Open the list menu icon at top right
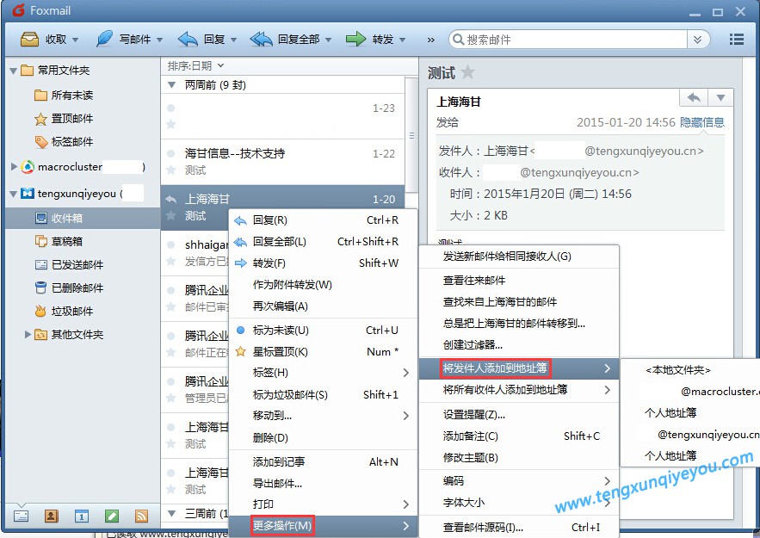Image resolution: width=760 pixels, height=538 pixels. tap(736, 40)
